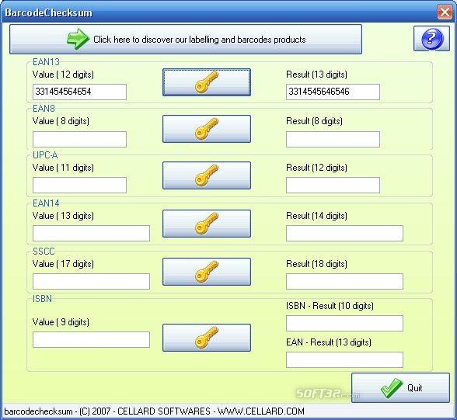
Task: Select the EAN8 8-digit result field
Action: click(333, 139)
